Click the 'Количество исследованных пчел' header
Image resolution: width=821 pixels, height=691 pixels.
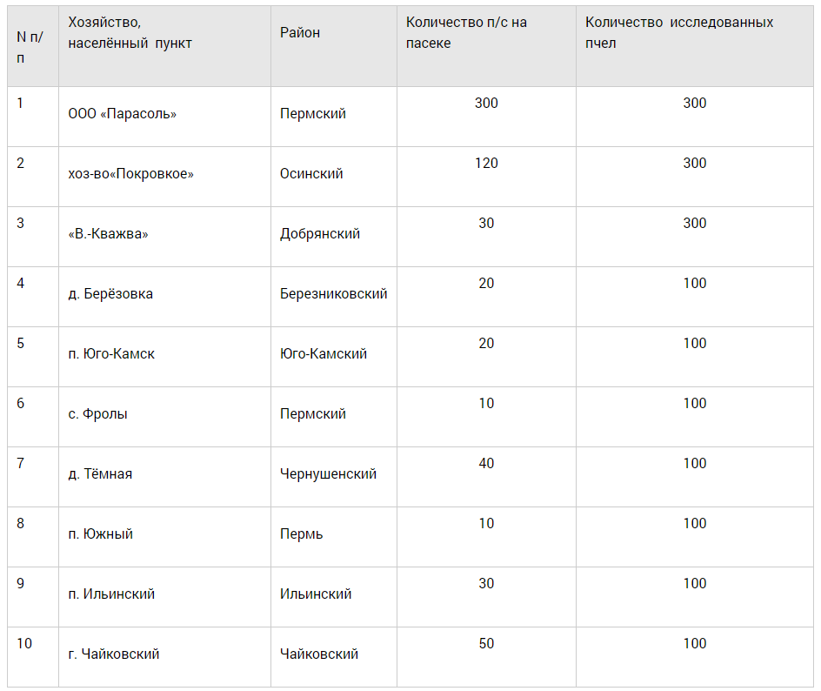[x=679, y=33]
